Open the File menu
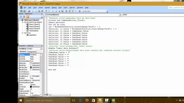The height and width of the screenshot is (103, 184). point(25,8)
